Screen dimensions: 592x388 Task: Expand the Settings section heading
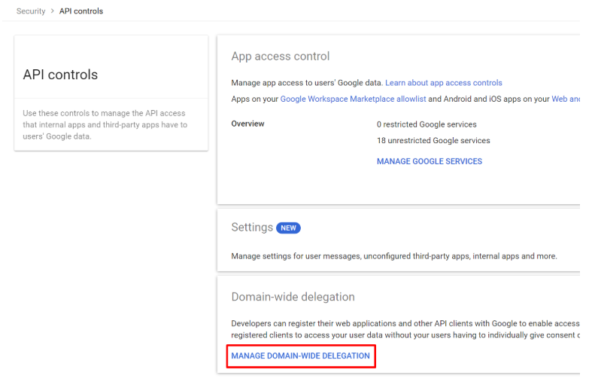click(252, 228)
